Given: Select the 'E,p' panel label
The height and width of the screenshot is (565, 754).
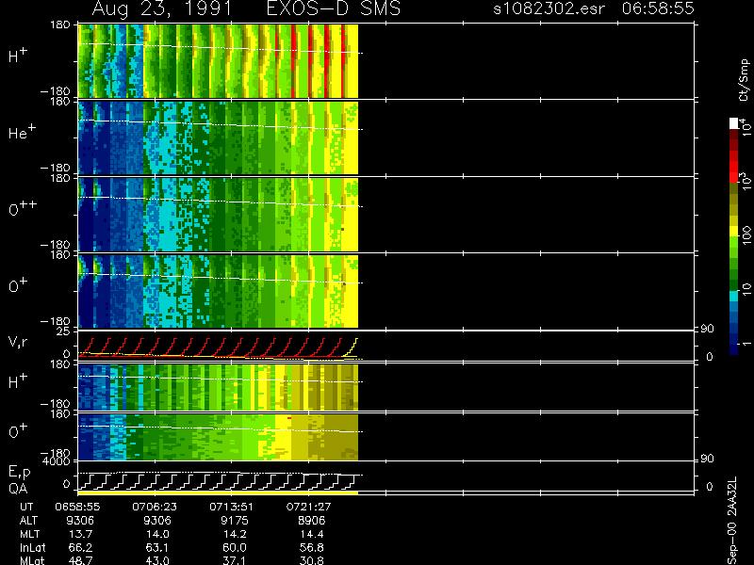Looking at the screenshot, I should (19, 473).
